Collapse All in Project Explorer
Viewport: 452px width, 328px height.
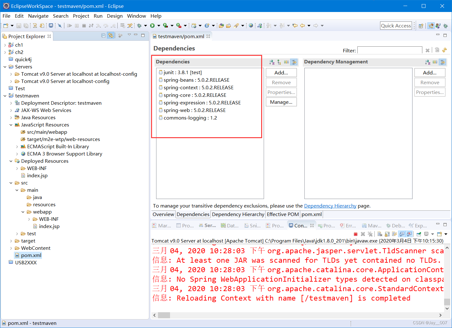point(103,36)
